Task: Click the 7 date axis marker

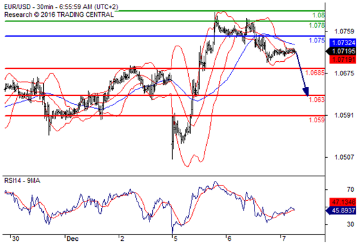Action: tap(284, 239)
